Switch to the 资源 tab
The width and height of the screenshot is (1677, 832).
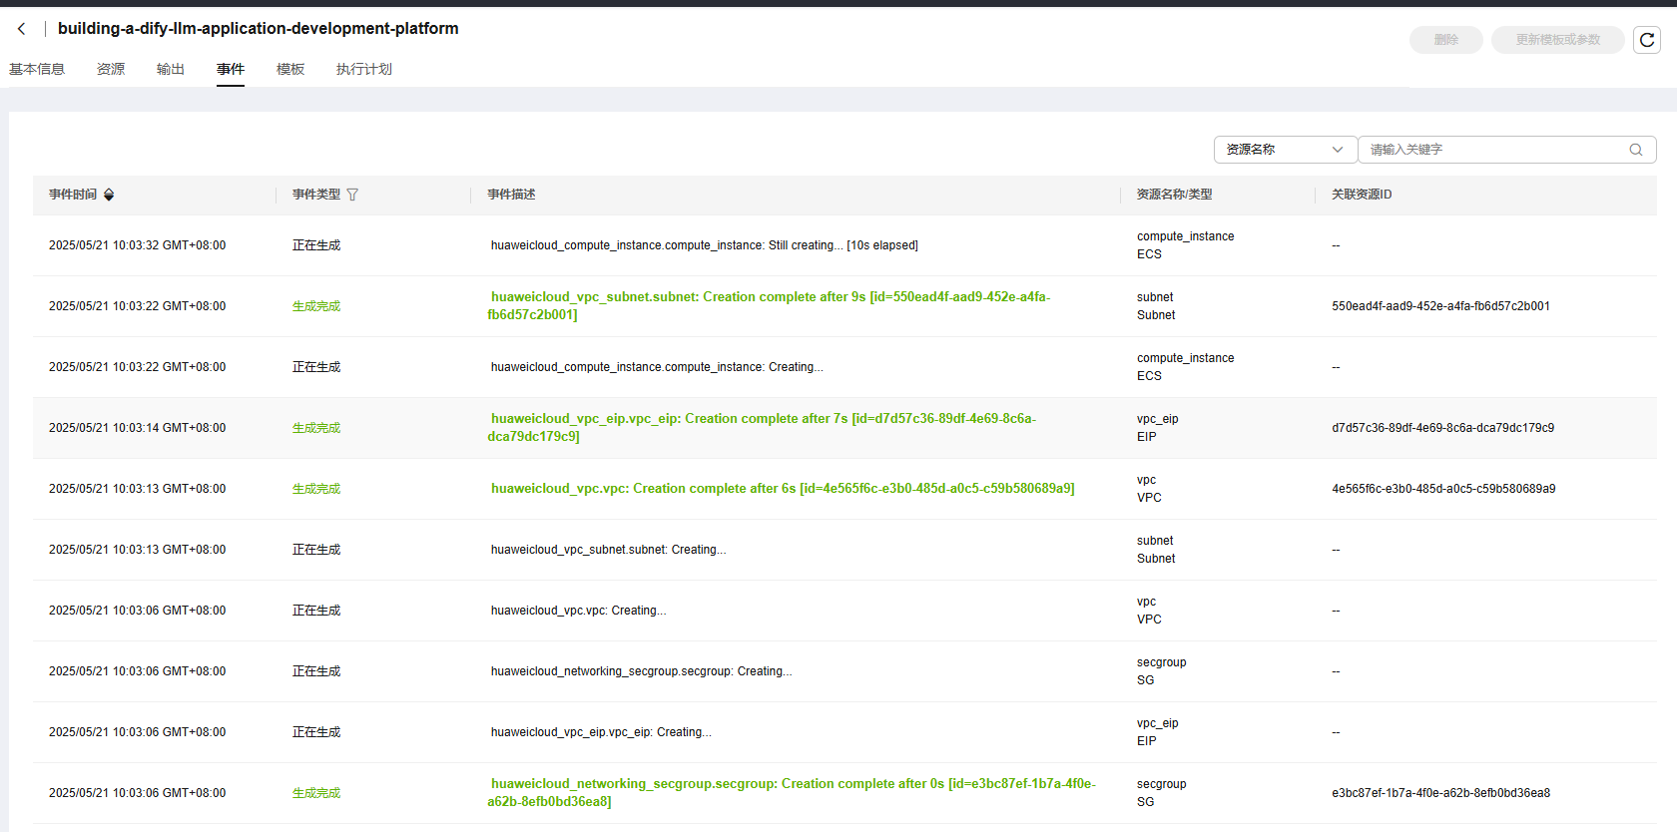[x=111, y=69]
